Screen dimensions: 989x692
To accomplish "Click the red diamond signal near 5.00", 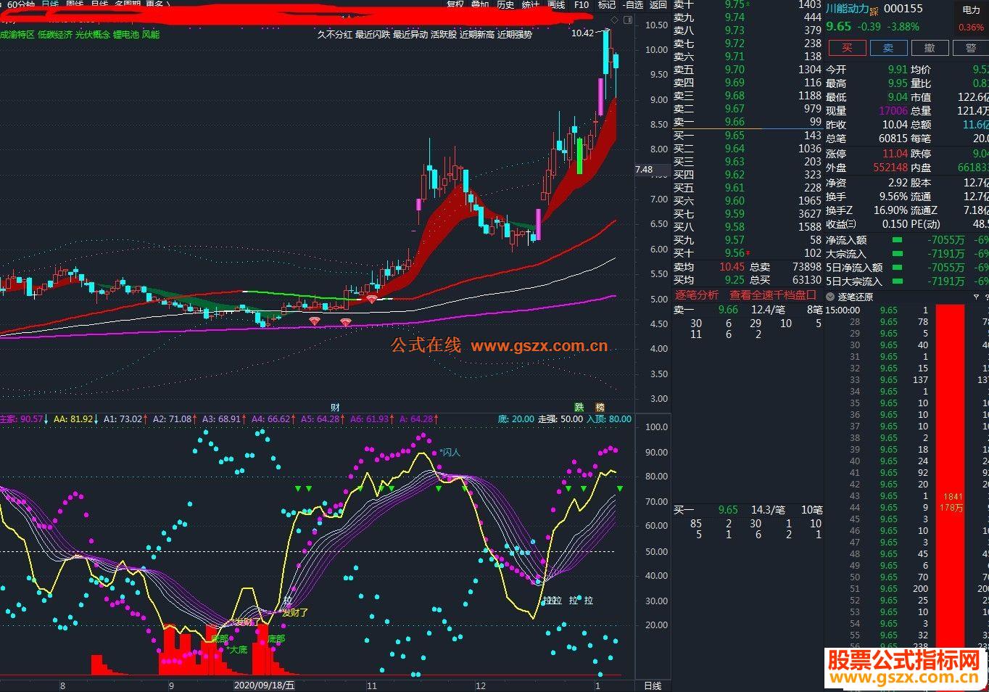I will (x=371, y=298).
